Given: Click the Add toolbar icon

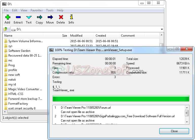Looking at the screenshot, I should point(7,17).
